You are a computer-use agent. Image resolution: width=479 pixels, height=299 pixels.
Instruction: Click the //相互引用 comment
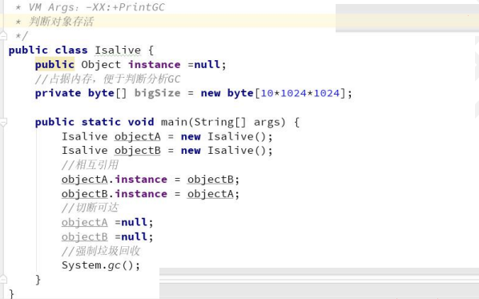pyautogui.click(x=90, y=165)
